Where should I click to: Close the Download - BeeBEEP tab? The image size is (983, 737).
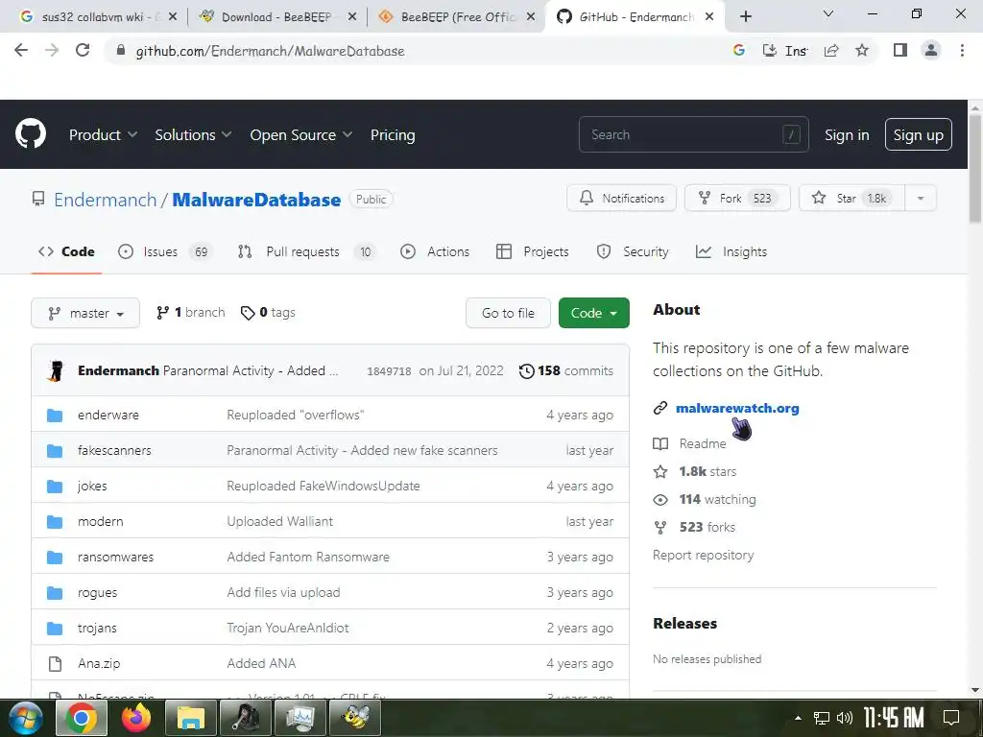pos(352,16)
